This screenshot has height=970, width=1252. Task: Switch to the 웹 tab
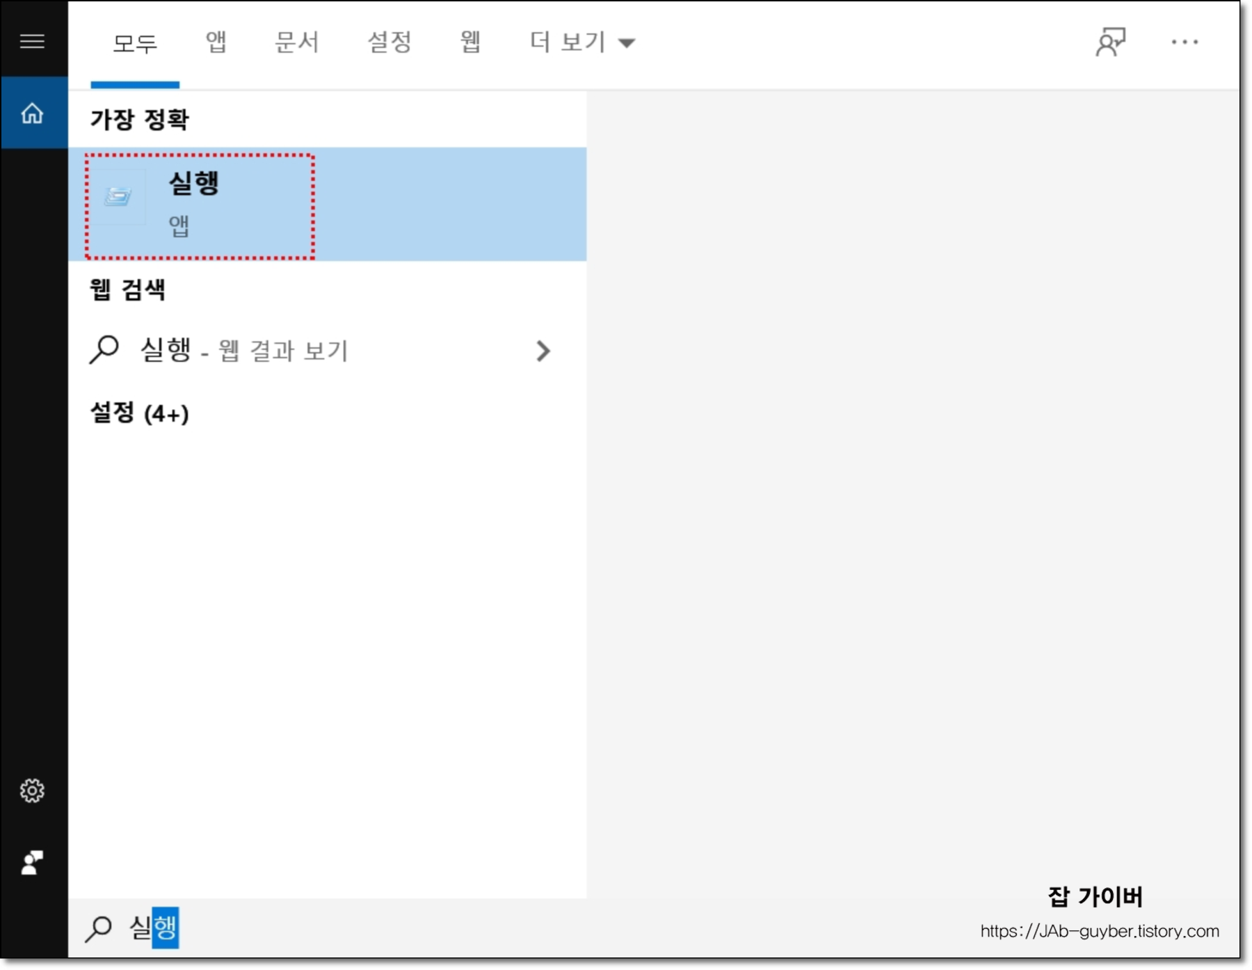(x=469, y=42)
